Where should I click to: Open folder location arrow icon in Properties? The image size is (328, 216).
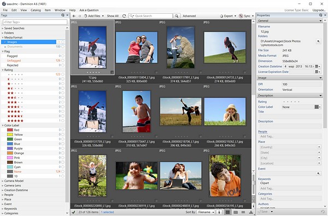point(318,42)
